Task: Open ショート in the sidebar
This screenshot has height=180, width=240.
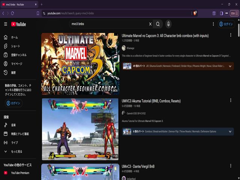Action: pyautogui.click(x=18, y=46)
